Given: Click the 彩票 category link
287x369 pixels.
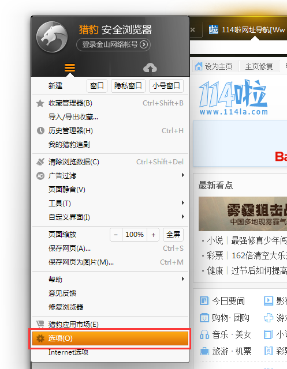Looking at the screenshot, I should 215,255.
